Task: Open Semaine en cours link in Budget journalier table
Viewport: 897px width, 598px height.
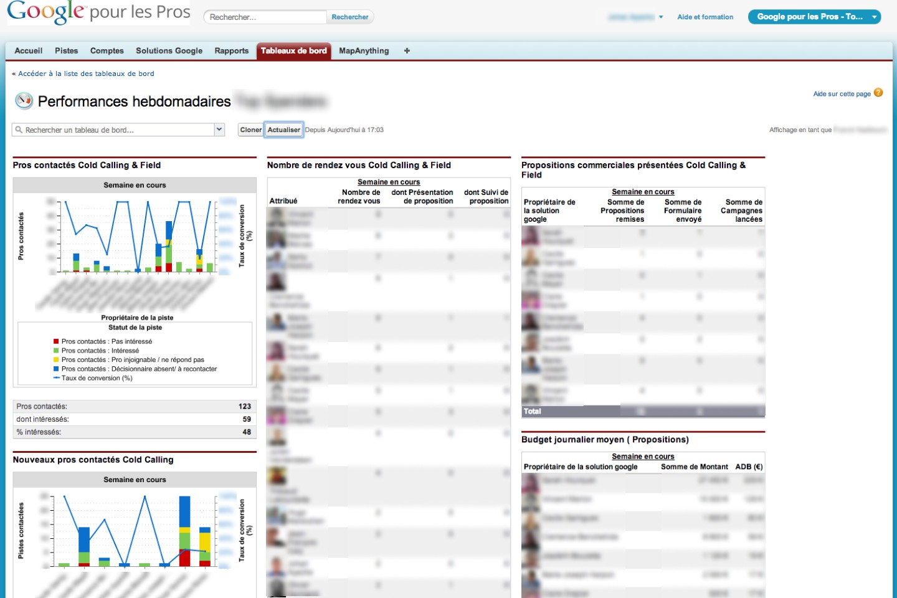Action: pyautogui.click(x=643, y=457)
